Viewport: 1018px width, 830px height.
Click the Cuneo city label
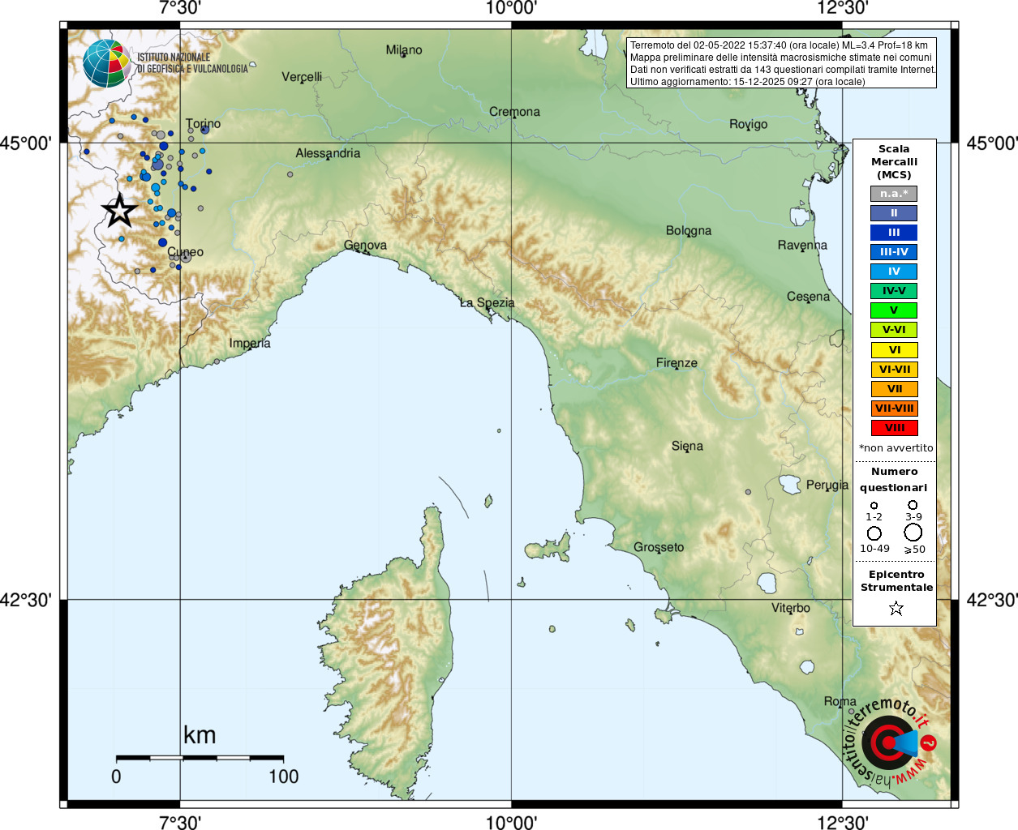click(x=186, y=252)
